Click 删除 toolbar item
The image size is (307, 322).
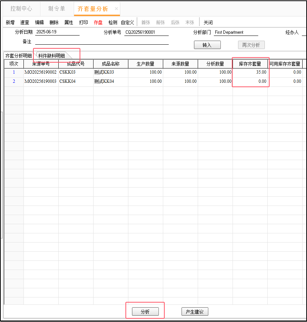pyautogui.click(x=54, y=22)
